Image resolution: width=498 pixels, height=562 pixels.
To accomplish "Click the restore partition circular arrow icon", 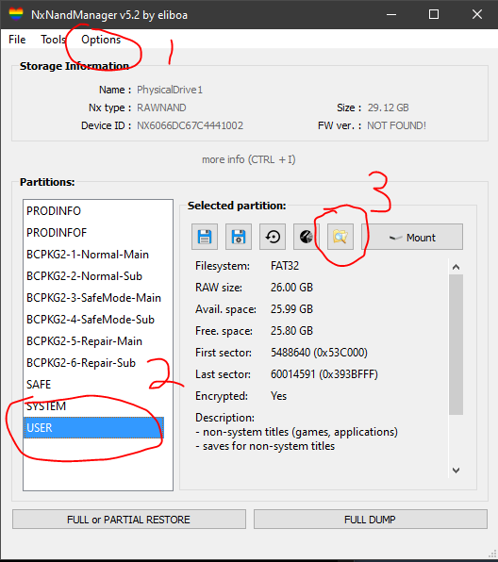I will click(273, 237).
